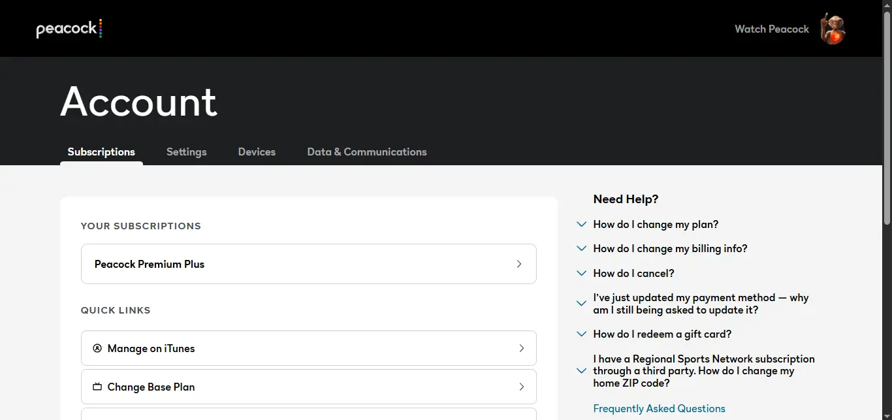Open the Frequently Asked Questions link
This screenshot has width=892, height=420.
click(659, 408)
